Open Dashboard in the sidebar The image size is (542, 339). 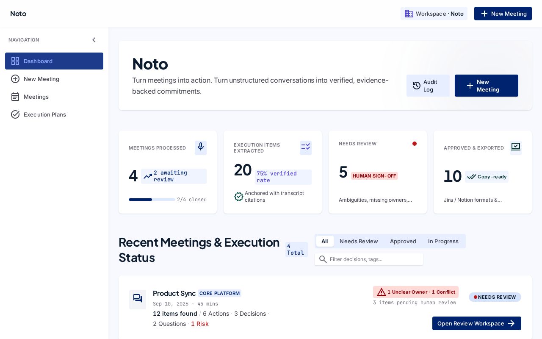pyautogui.click(x=54, y=61)
